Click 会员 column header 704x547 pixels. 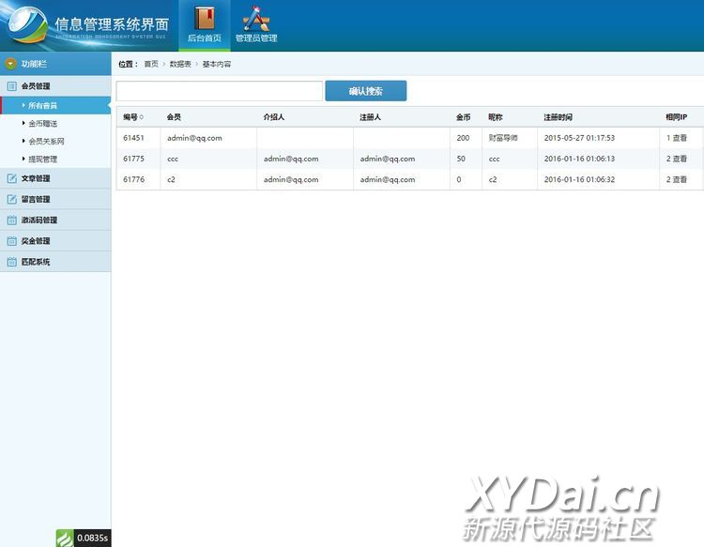[x=174, y=117]
